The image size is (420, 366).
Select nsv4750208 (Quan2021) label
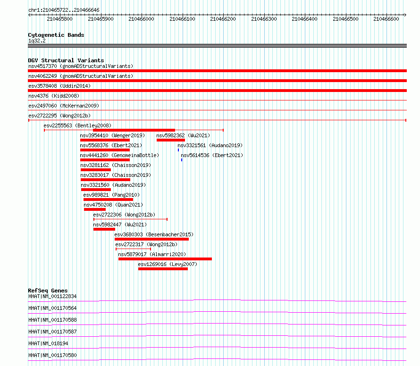coord(113,205)
